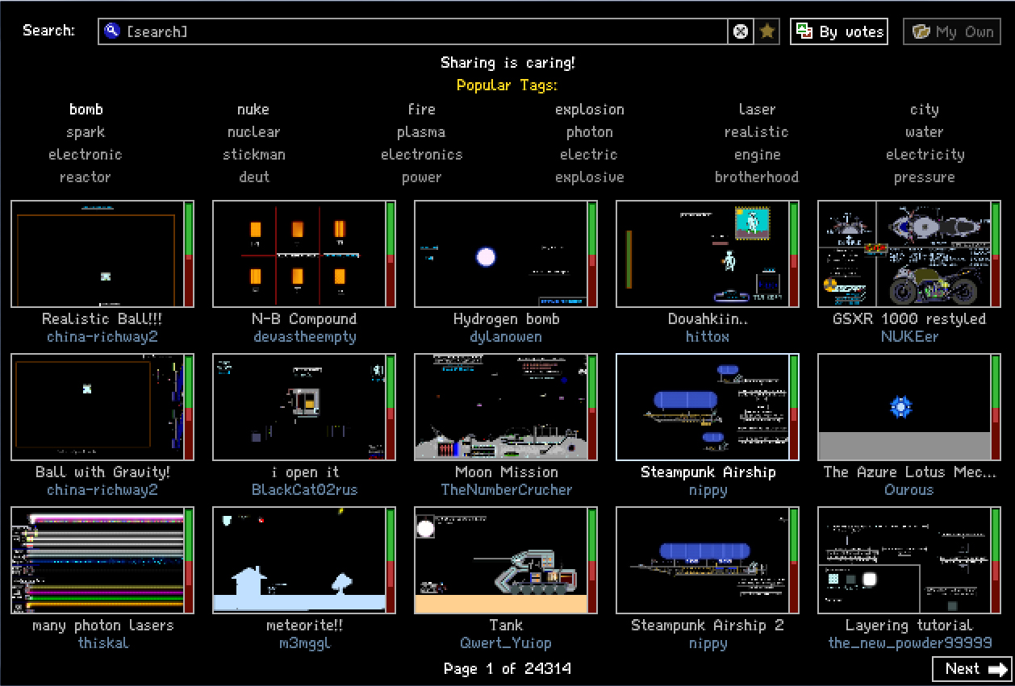Screen dimensions: 1015x686
Task: View author dylanowen's saves
Action: [506, 337]
